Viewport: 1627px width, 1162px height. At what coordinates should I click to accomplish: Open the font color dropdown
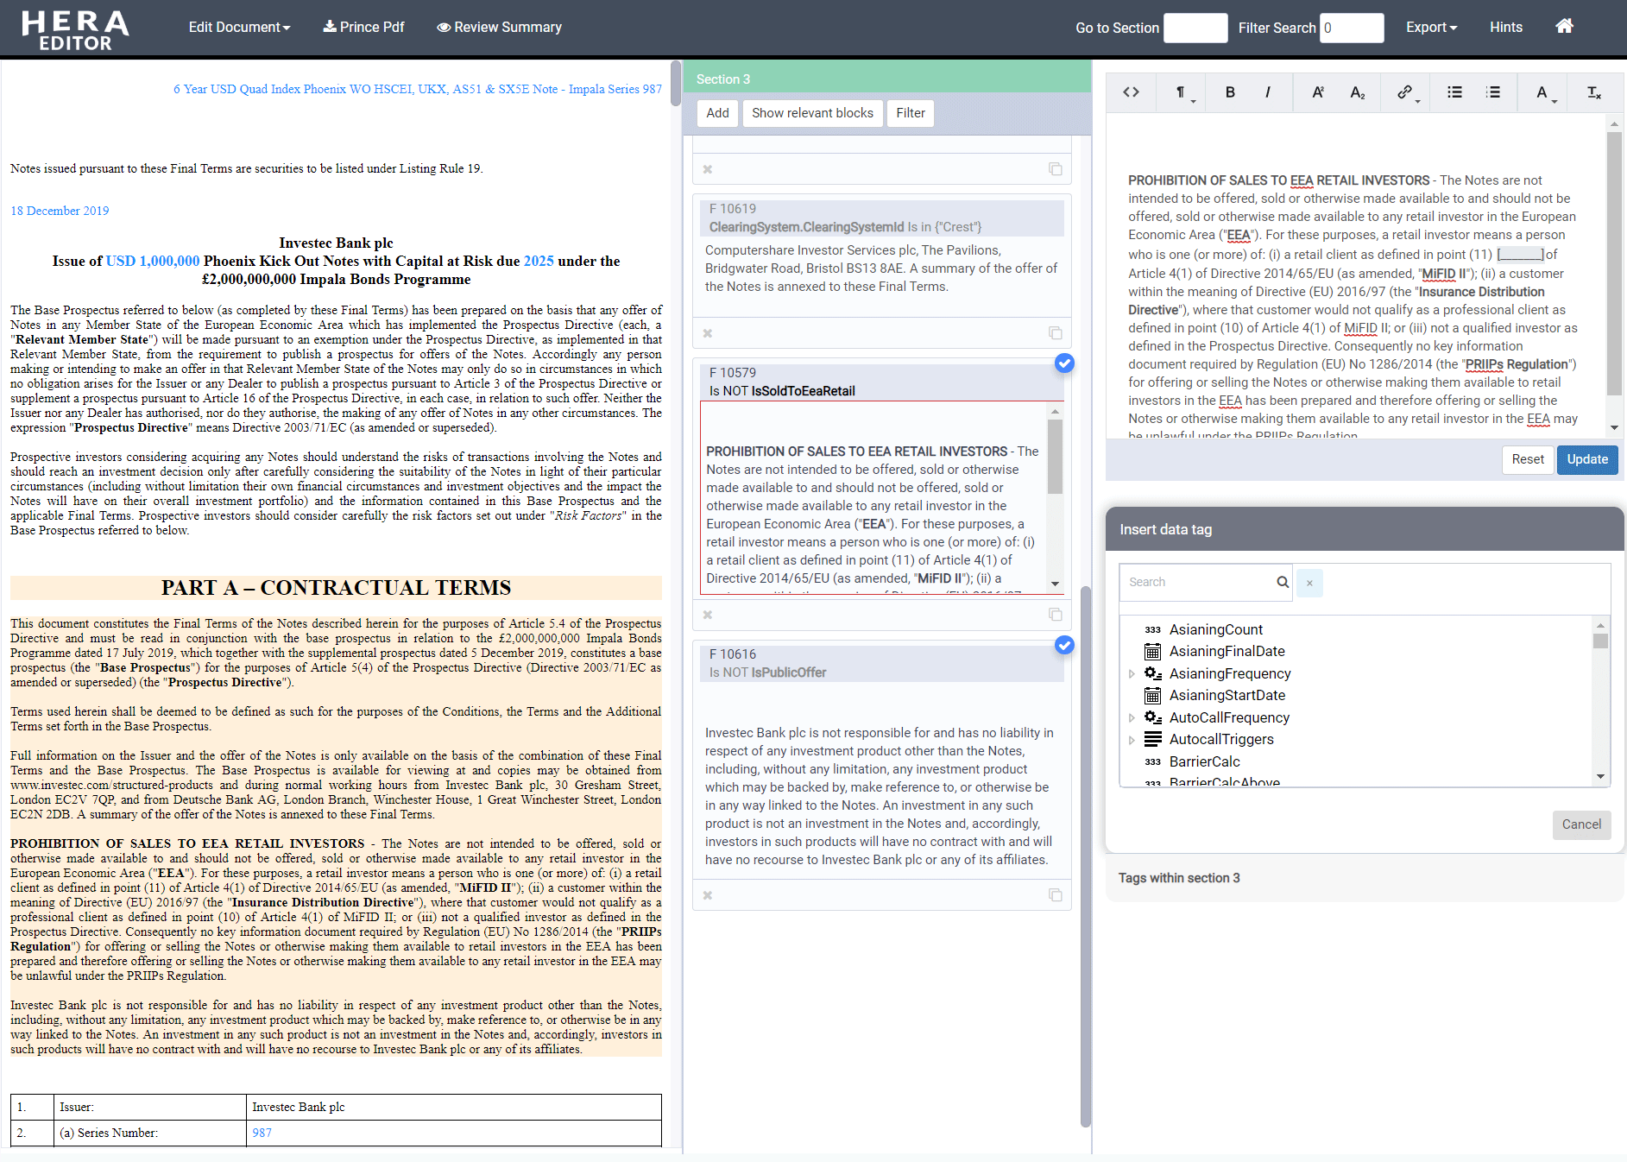(x=1546, y=92)
